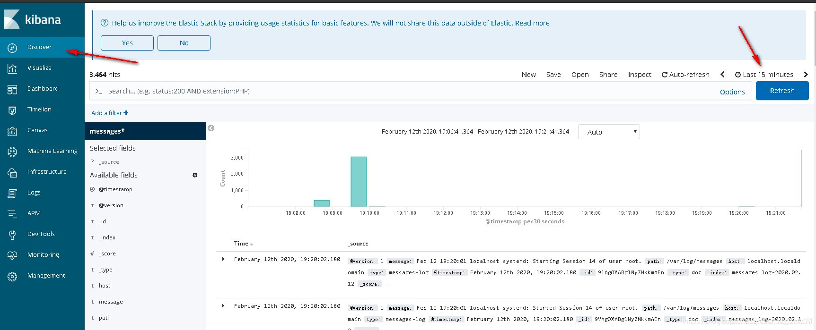Click the Share menu item
This screenshot has height=330, width=816.
click(x=608, y=75)
